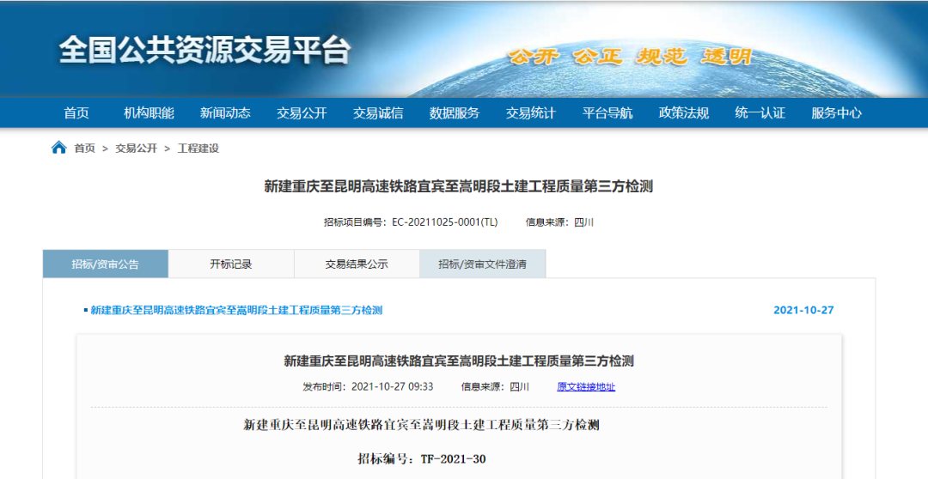Click 信息来源：四川 beside 招标项目编号
928x479 pixels.
click(x=560, y=222)
